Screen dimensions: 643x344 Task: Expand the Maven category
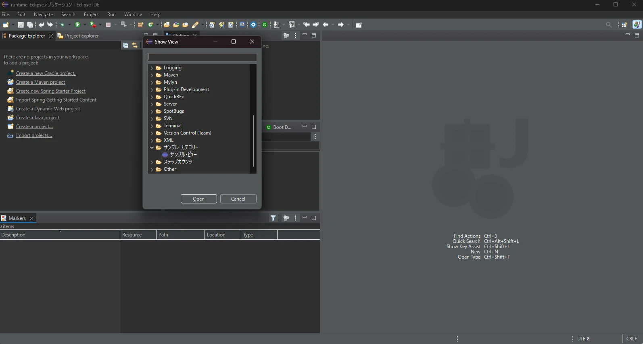pyautogui.click(x=152, y=75)
